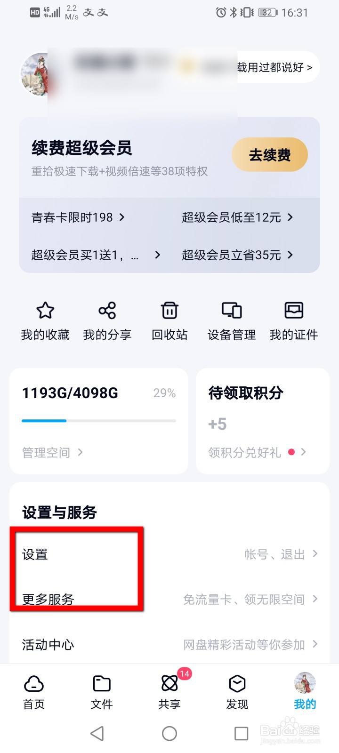Open 我的证件 card icon
Viewport: 339px width, 753px height.
coord(294,311)
